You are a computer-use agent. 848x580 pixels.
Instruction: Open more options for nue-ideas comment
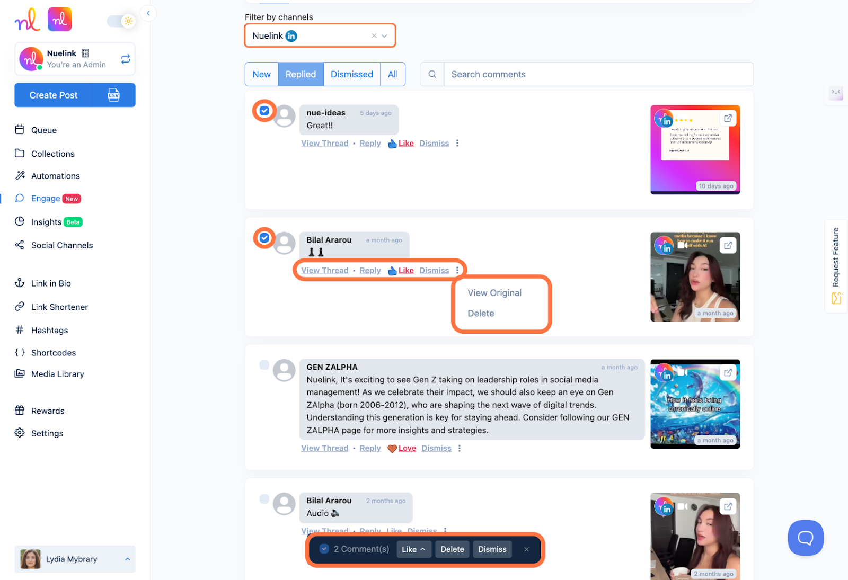(457, 143)
